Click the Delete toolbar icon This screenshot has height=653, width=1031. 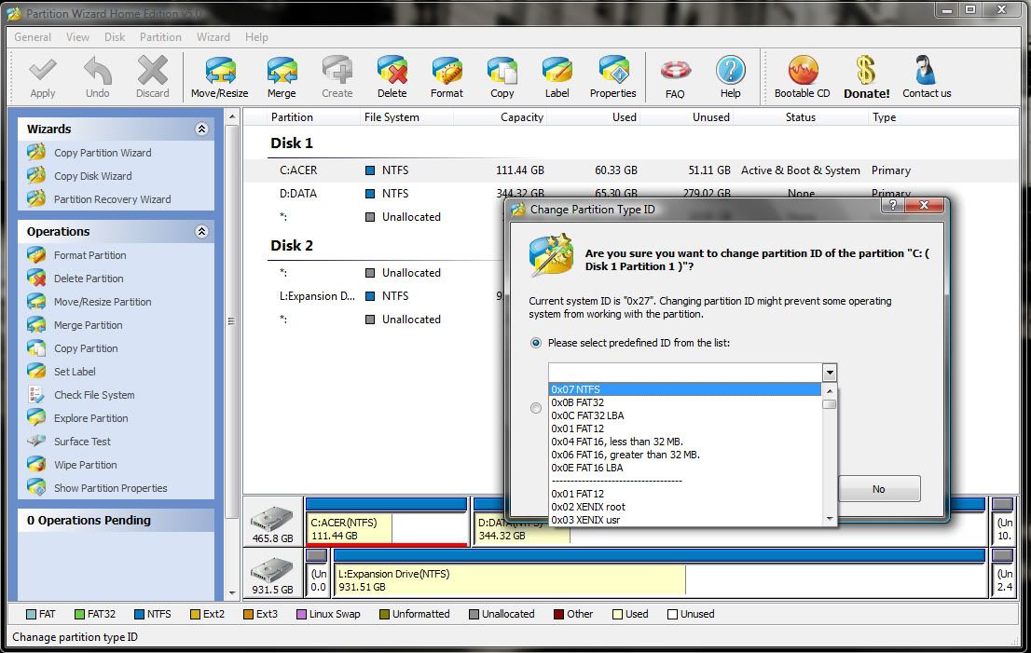[392, 70]
